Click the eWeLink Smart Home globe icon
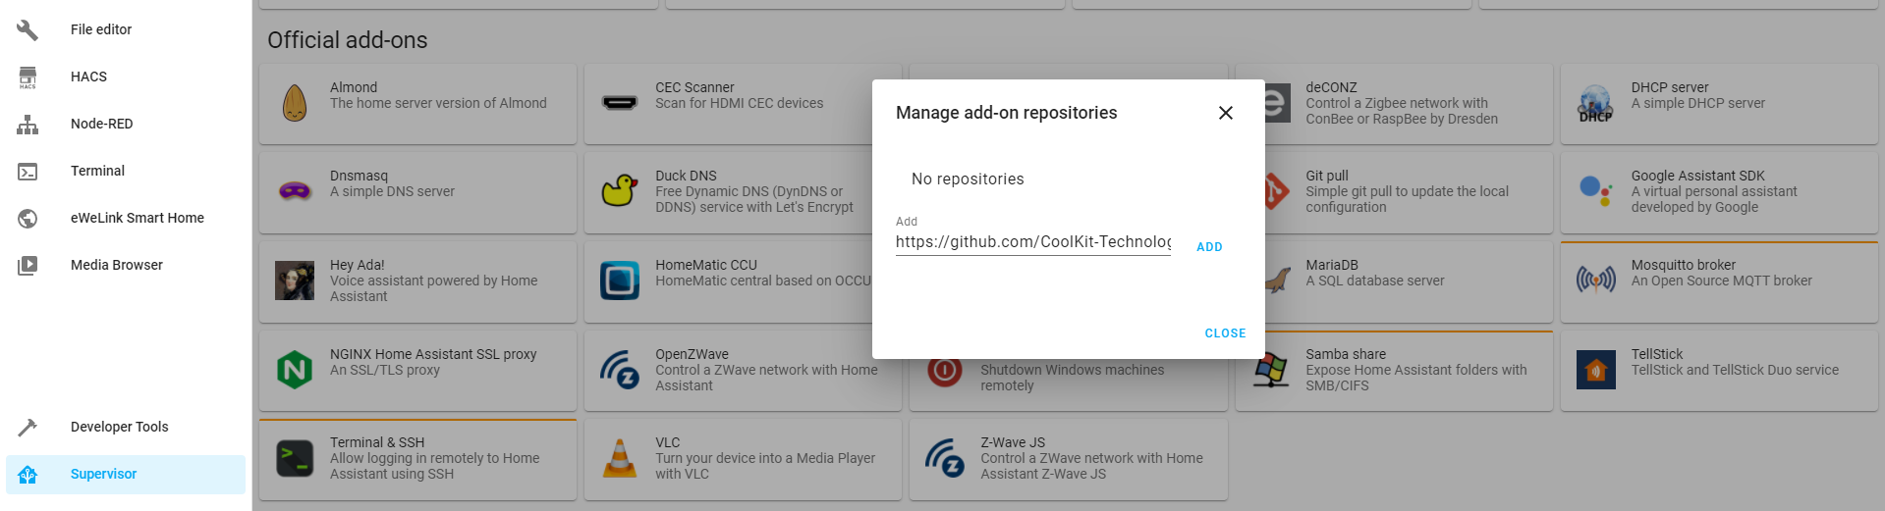 click(x=28, y=218)
